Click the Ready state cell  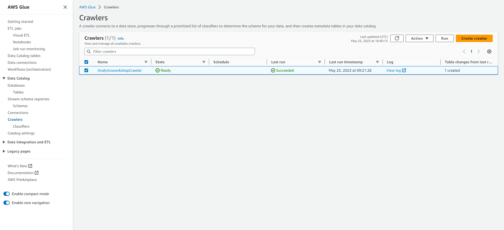pos(163,70)
